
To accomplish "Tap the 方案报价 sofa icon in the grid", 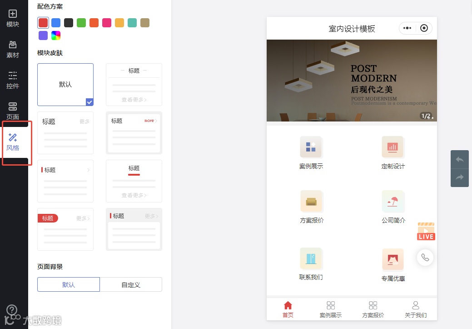I will point(311,202).
